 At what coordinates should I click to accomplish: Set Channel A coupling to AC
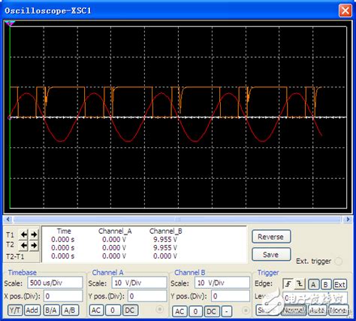(x=96, y=310)
